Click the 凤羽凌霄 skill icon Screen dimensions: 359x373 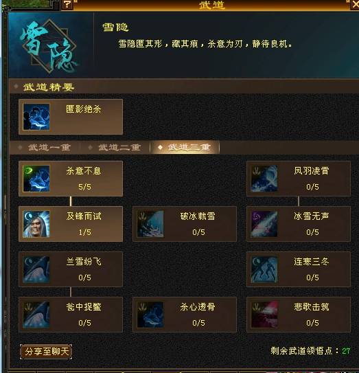pyautogui.click(x=264, y=179)
